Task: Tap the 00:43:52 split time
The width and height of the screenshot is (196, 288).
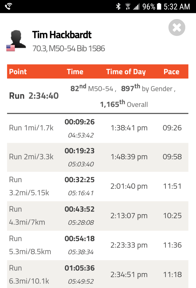Action: [79, 209]
